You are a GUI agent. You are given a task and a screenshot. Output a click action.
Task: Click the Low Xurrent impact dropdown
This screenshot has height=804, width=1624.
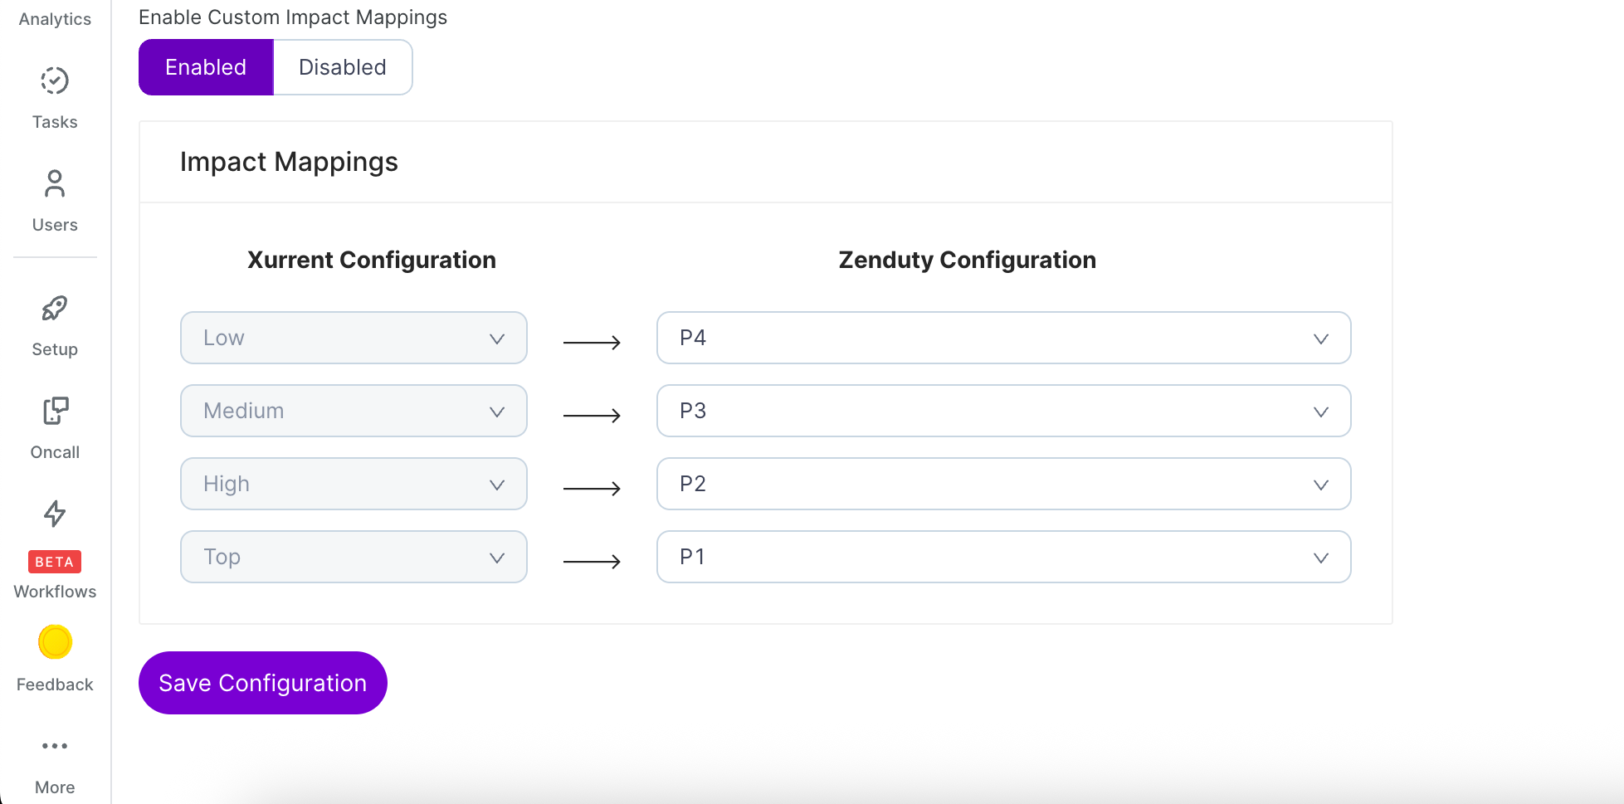tap(354, 338)
